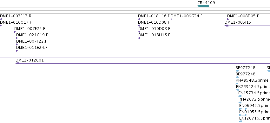Click the EK263224.5prime EST label
Image resolution: width=270 pixels, height=123 pixels.
253,87
